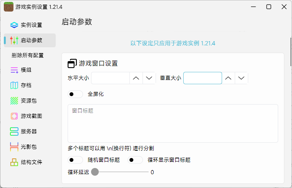The width and height of the screenshot is (292, 188).
Task: Toggle 随机窗口标题 switch on
Action: pos(75,160)
